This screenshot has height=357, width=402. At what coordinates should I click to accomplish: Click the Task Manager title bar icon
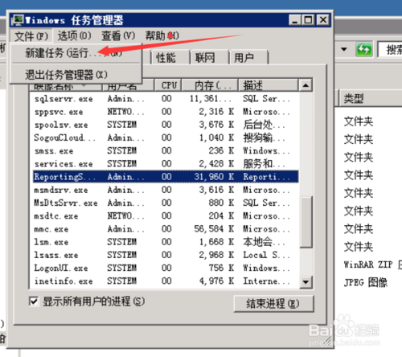[x=18, y=20]
